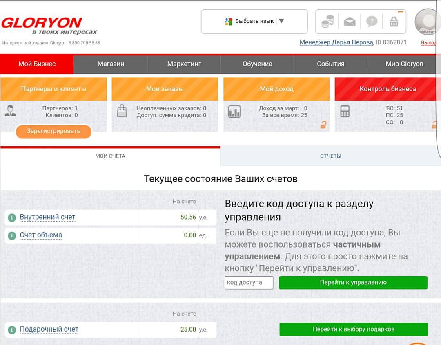Click Мои заказы header

[165, 89]
